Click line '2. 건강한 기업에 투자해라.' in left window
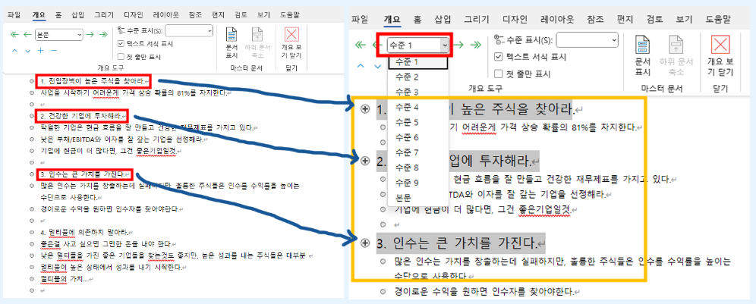The width and height of the screenshot is (756, 304). coord(81,116)
